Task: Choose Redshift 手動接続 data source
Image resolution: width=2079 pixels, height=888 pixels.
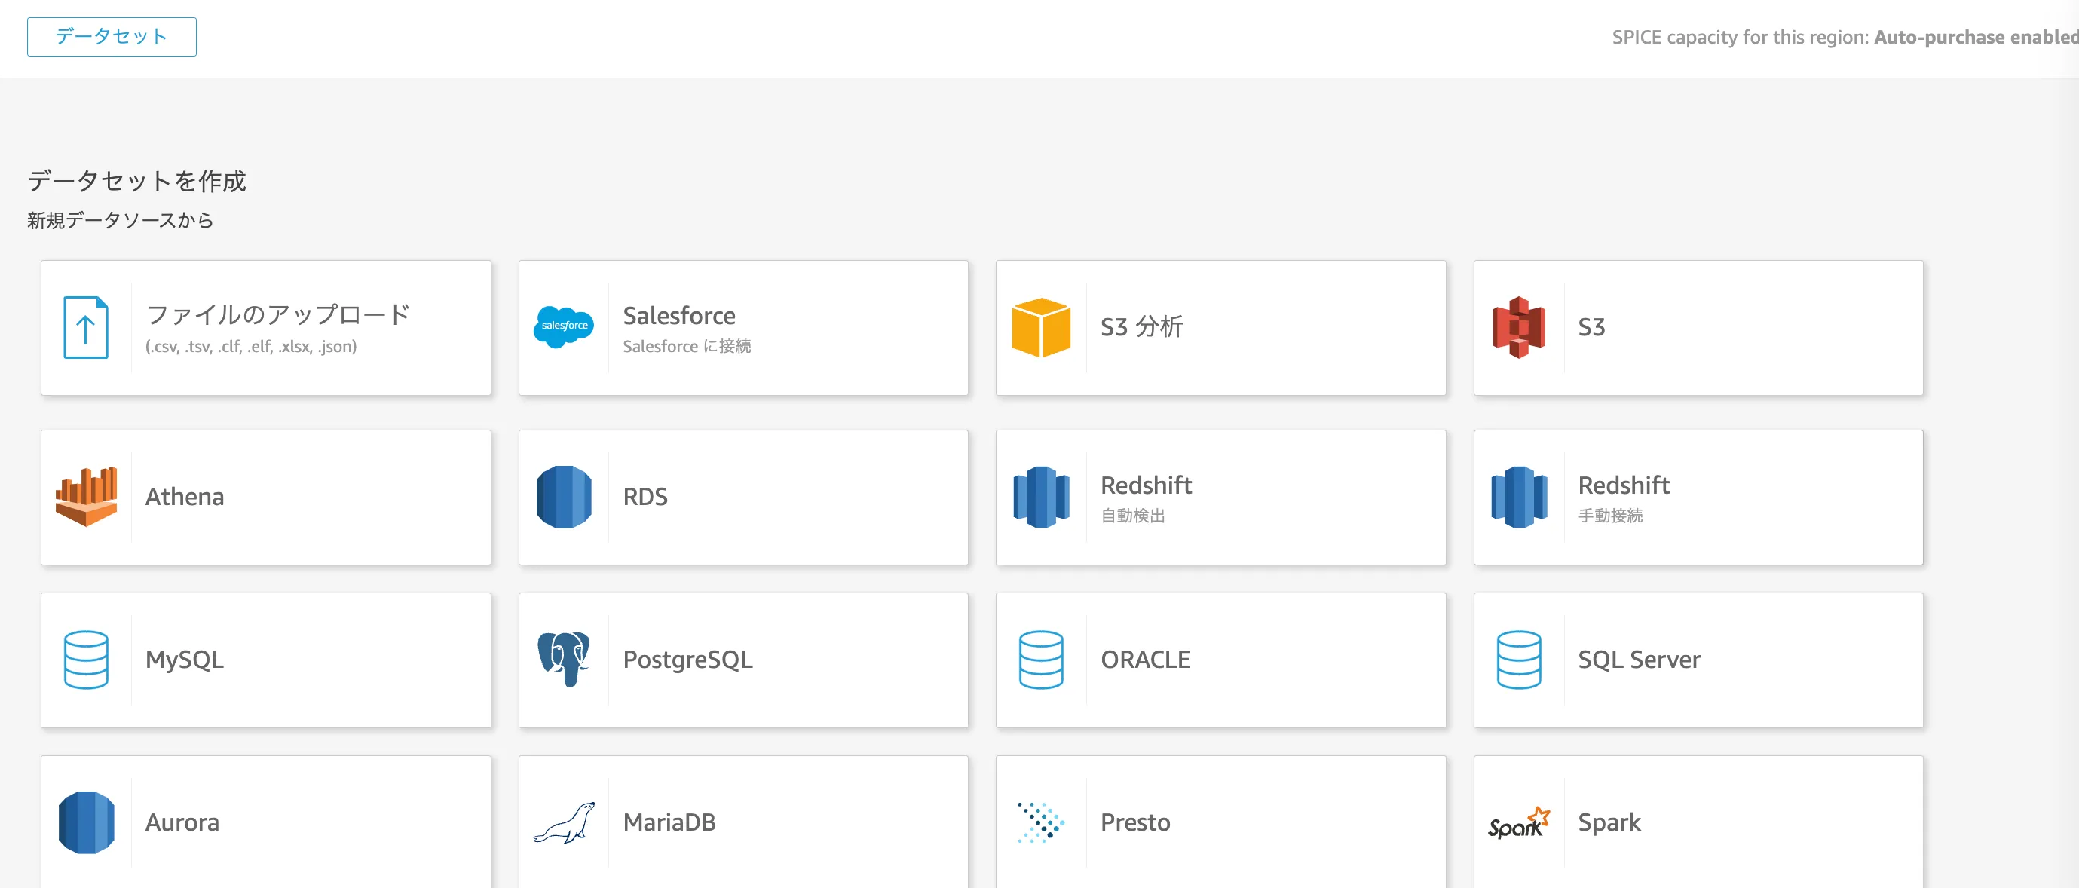Action: point(1698,498)
